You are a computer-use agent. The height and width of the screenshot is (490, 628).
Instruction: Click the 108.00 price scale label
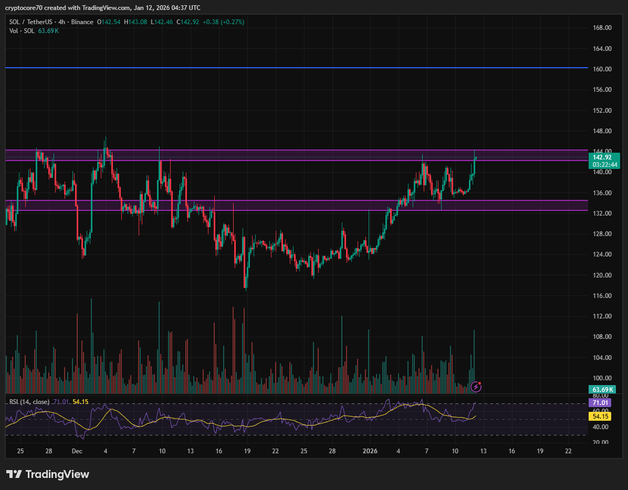point(602,337)
